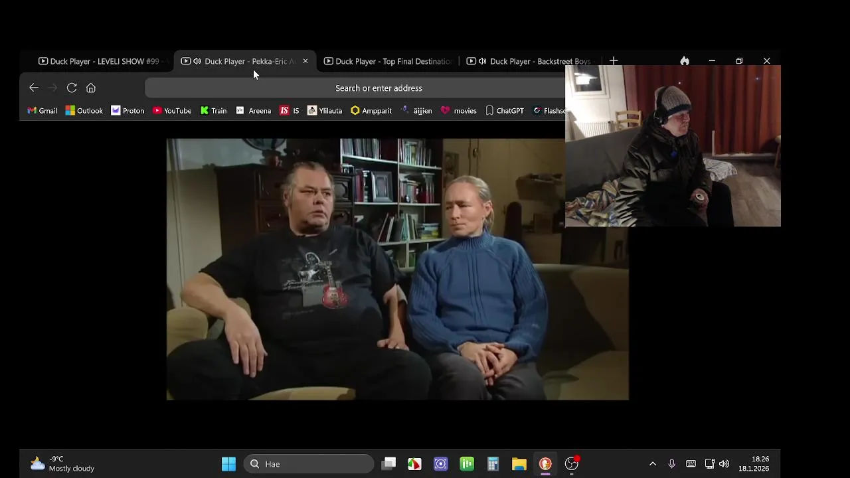
Task: Open the Areena bookmark
Action: point(254,111)
